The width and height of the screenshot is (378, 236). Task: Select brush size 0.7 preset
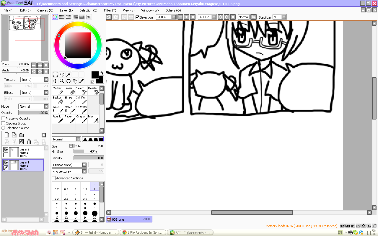point(57,187)
